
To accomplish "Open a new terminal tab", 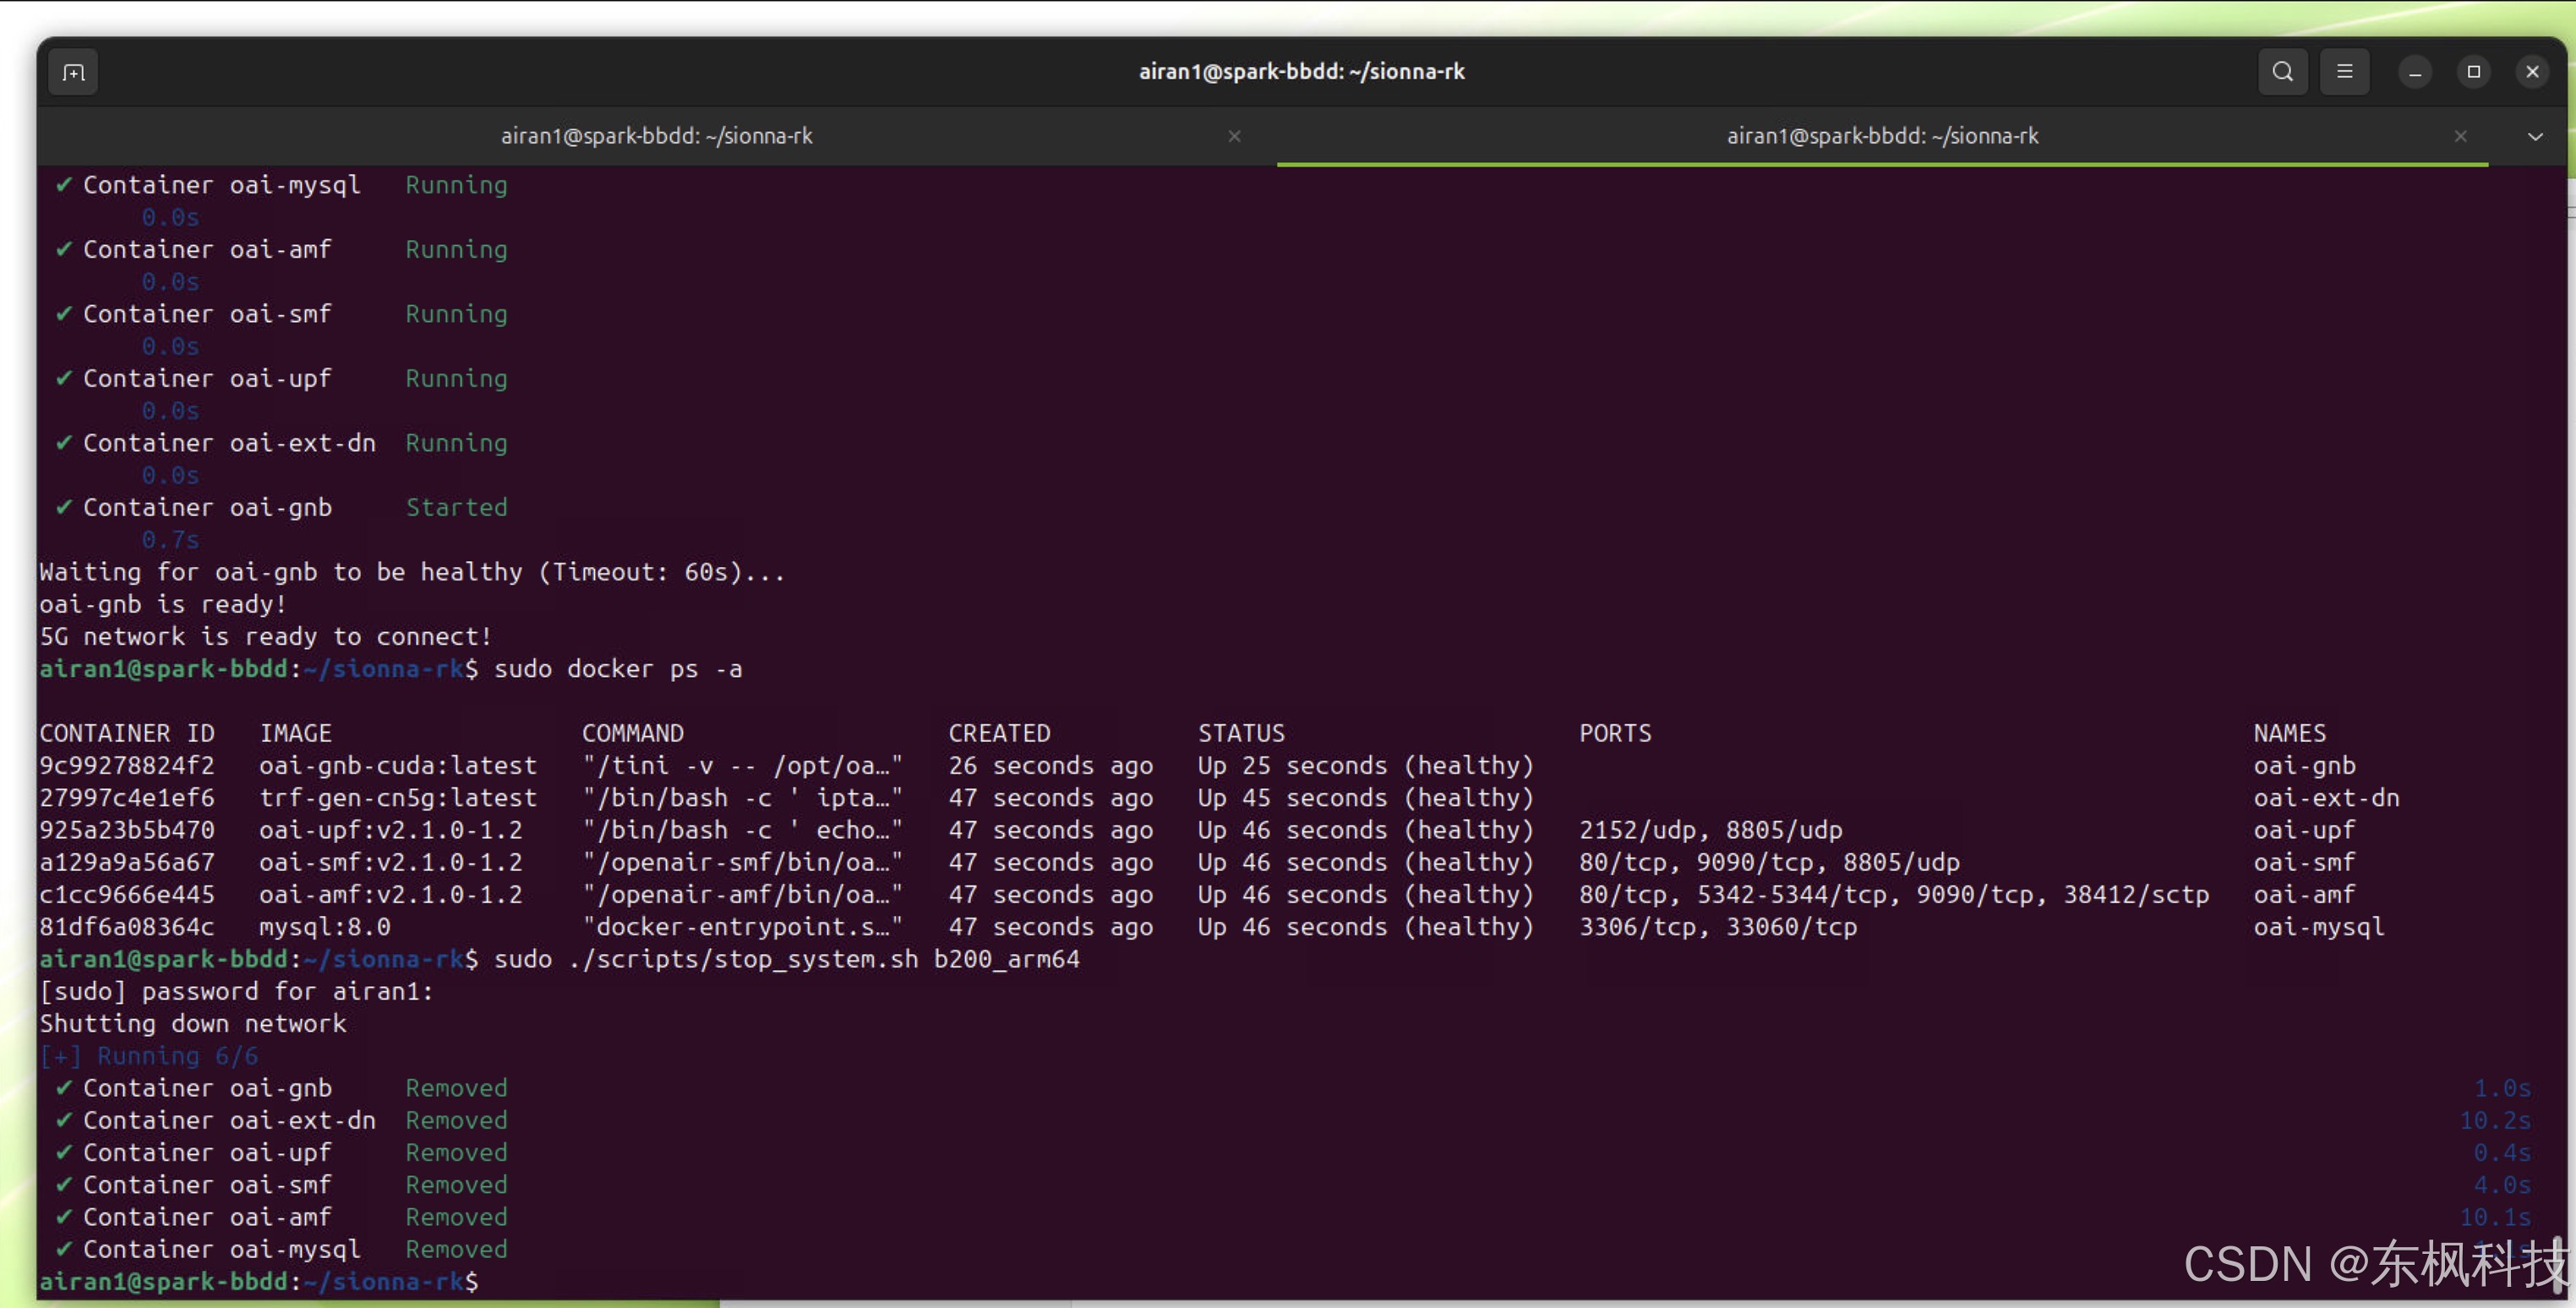I will click(x=73, y=72).
